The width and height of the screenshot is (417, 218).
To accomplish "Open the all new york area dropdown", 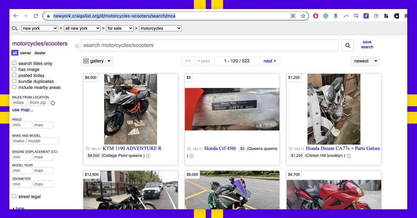I will [x=82, y=28].
